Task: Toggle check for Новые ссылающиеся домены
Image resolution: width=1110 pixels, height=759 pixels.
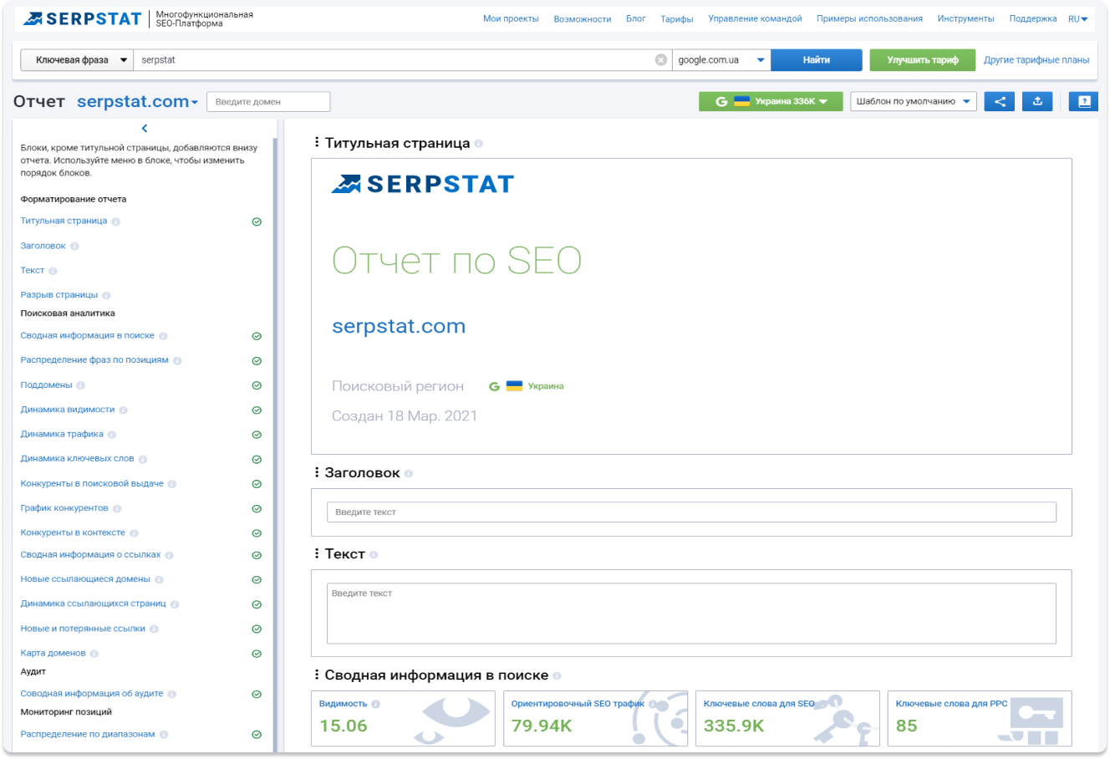Action: pyautogui.click(x=257, y=579)
